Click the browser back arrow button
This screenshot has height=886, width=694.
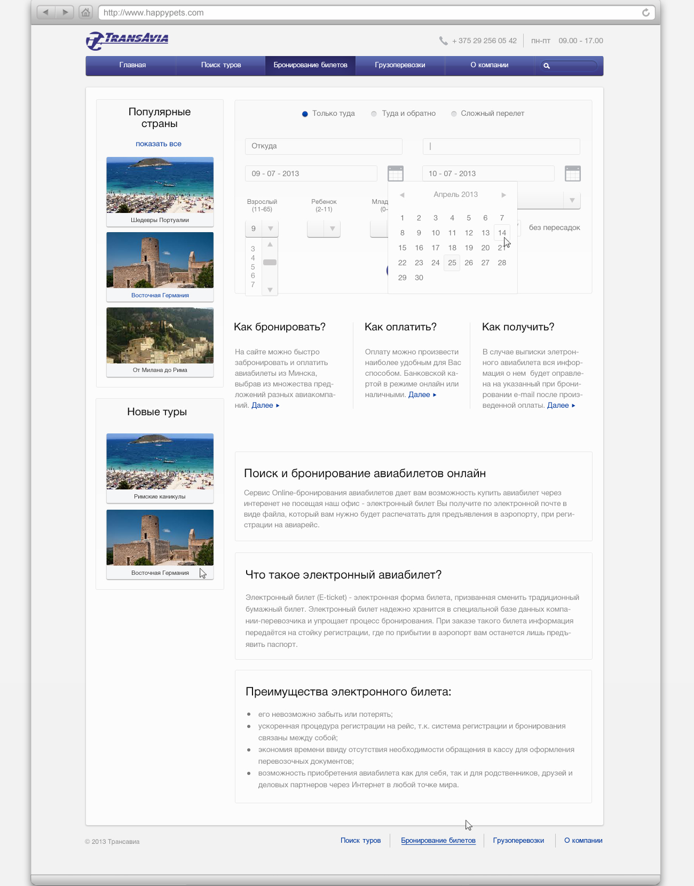click(46, 12)
